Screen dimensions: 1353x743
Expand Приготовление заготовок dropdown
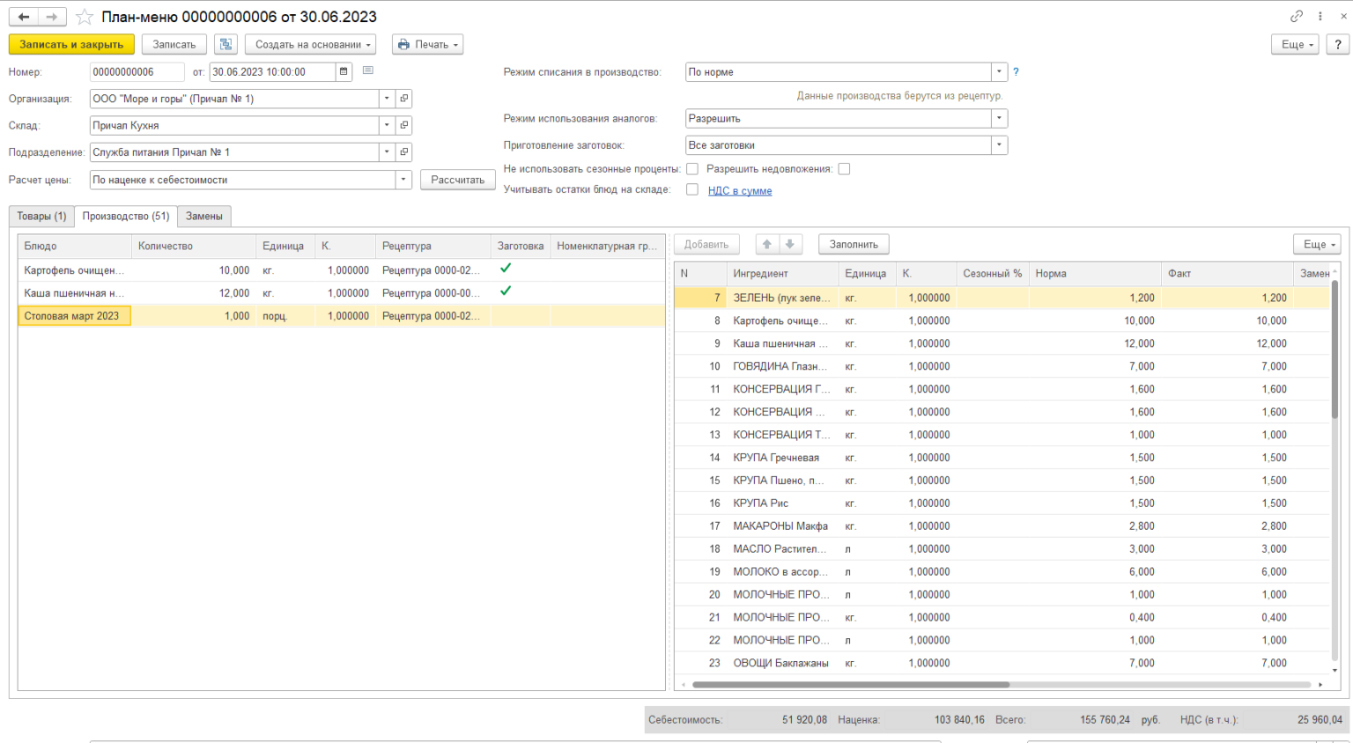999,145
